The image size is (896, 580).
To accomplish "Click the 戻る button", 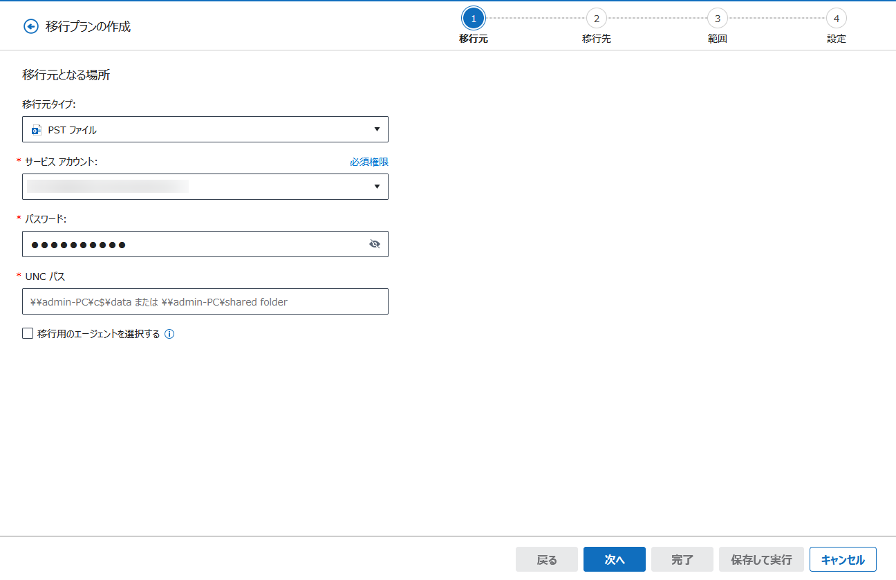I will point(547,560).
